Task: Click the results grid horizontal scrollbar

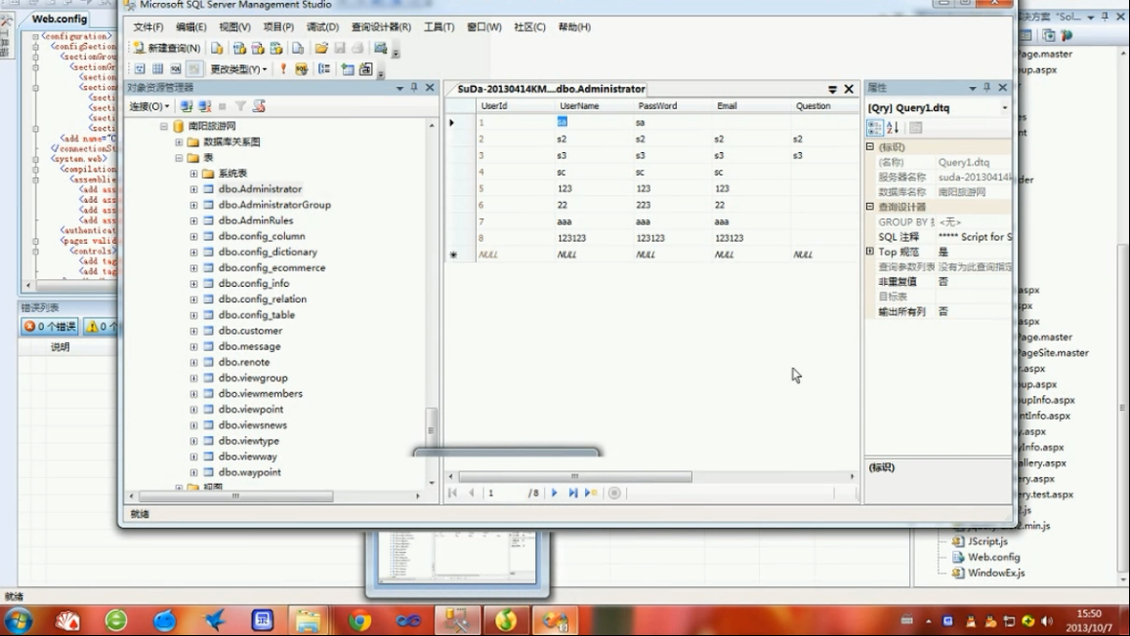Action: (x=575, y=476)
